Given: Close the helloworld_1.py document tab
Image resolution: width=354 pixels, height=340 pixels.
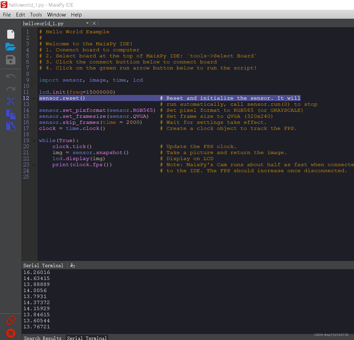Looking at the screenshot, I should point(94,23).
